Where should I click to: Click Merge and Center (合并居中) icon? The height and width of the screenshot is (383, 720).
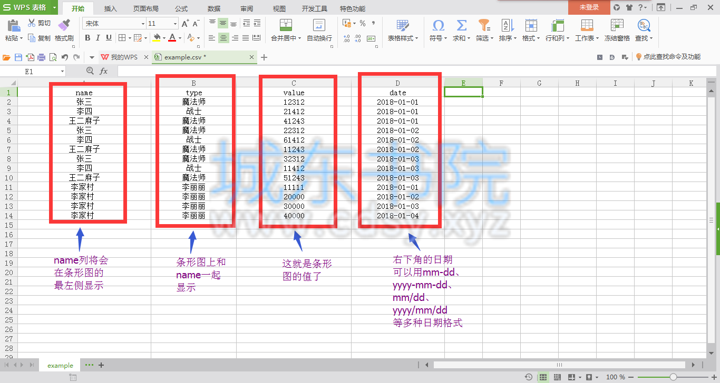(286, 25)
